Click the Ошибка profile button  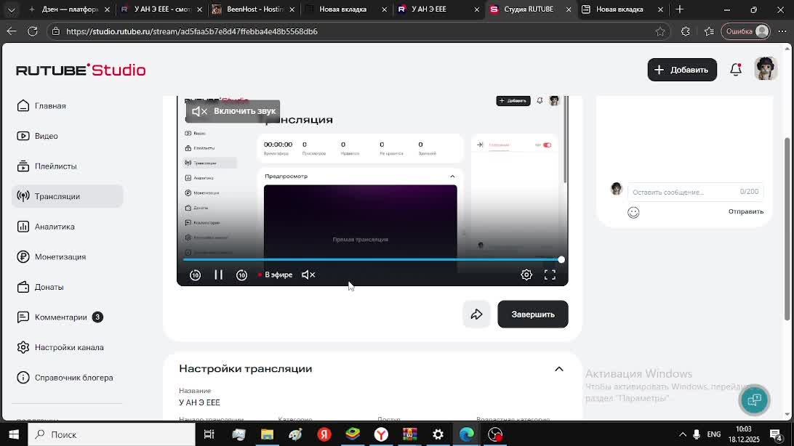click(x=745, y=31)
